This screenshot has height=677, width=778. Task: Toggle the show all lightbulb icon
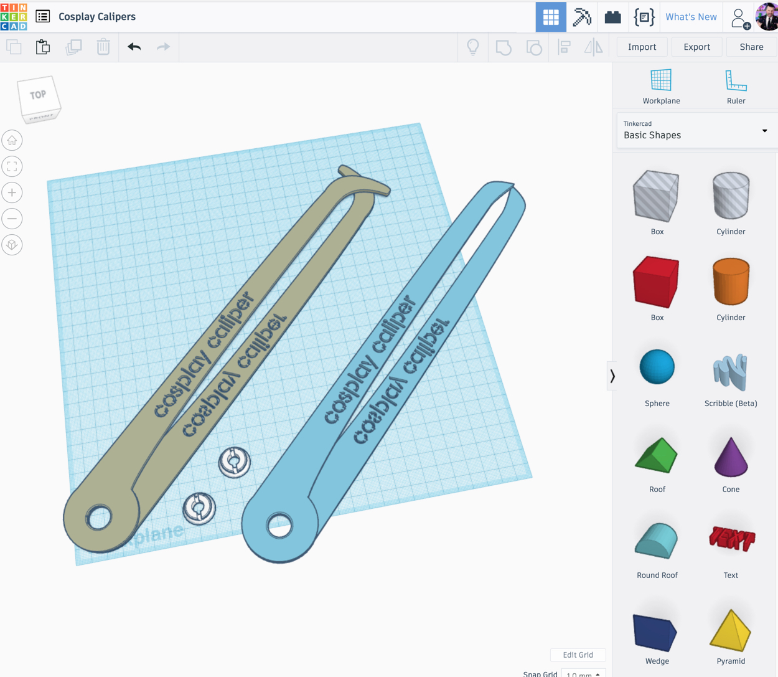(473, 47)
